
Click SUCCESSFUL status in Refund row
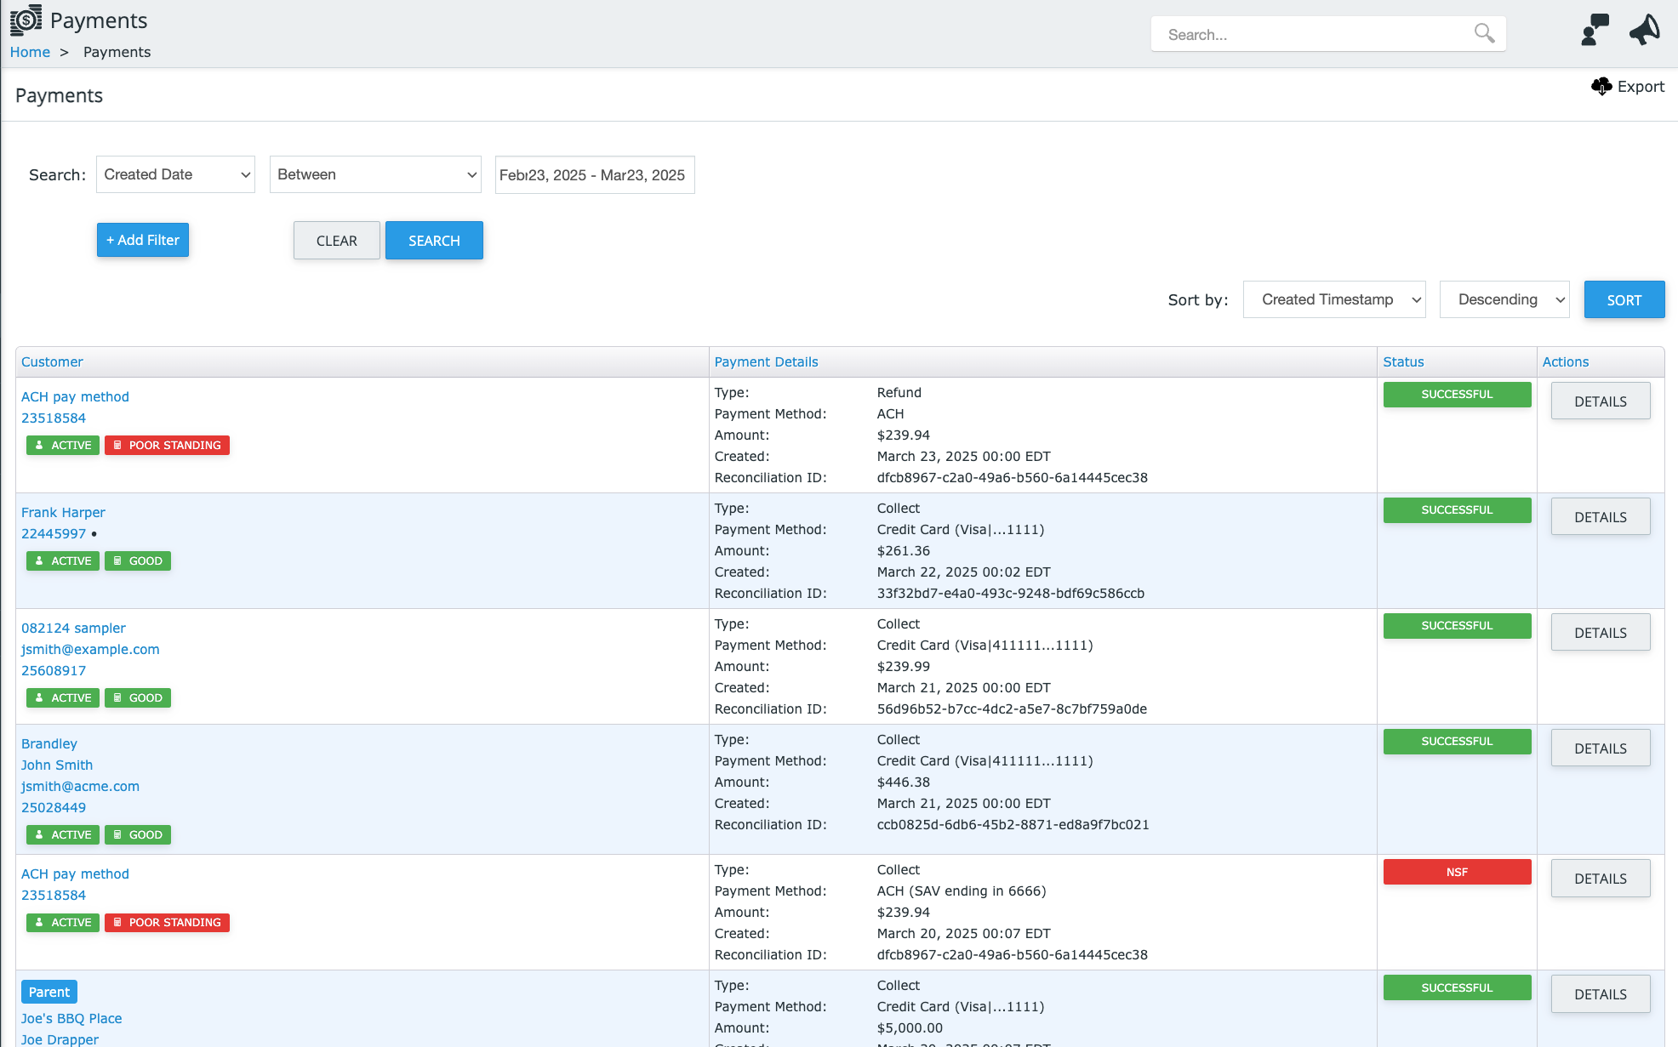point(1457,395)
